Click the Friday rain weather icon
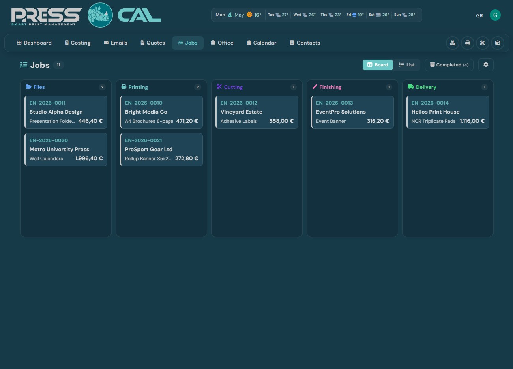The width and height of the screenshot is (513, 369). (x=354, y=15)
